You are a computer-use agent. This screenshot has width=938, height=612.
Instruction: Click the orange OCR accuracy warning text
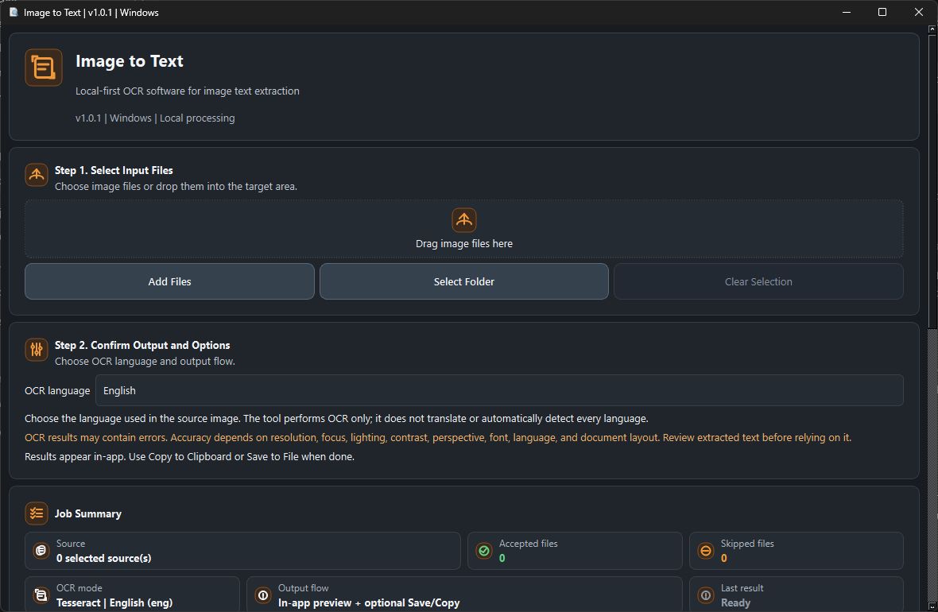coord(438,437)
